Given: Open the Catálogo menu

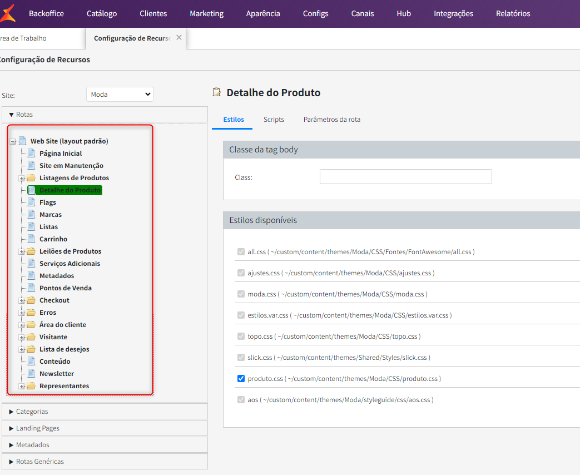Looking at the screenshot, I should coord(102,13).
